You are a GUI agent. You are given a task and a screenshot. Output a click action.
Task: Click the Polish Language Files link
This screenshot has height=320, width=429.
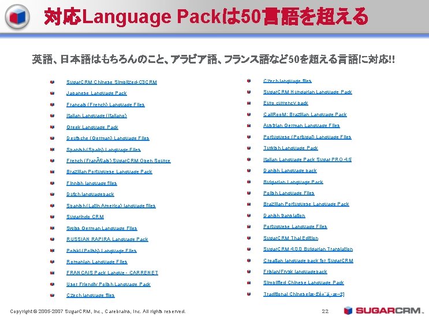[x=289, y=193]
